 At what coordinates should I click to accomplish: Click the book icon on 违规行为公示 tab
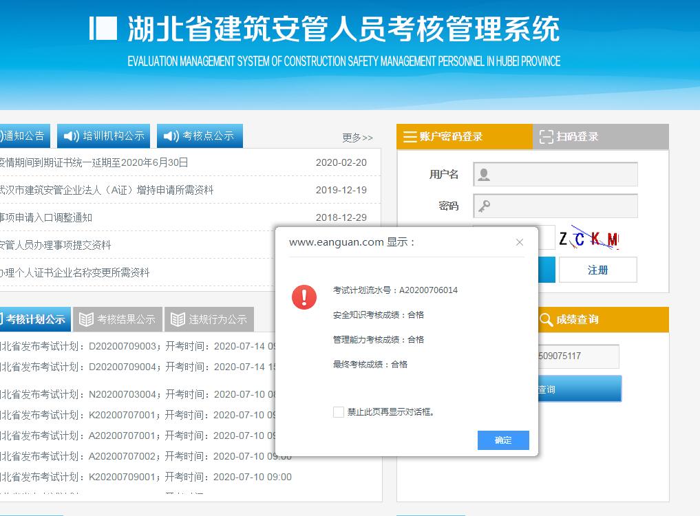(178, 319)
